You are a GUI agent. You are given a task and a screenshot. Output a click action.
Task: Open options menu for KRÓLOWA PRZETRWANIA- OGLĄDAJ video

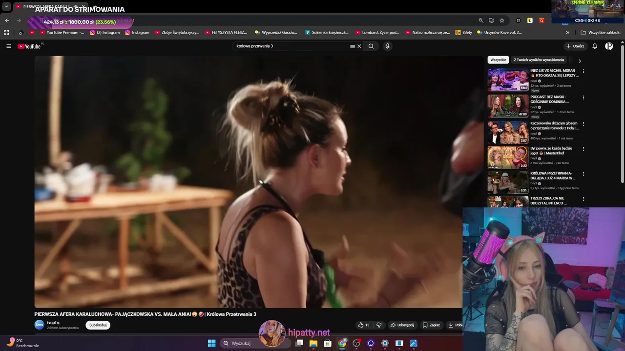point(583,174)
